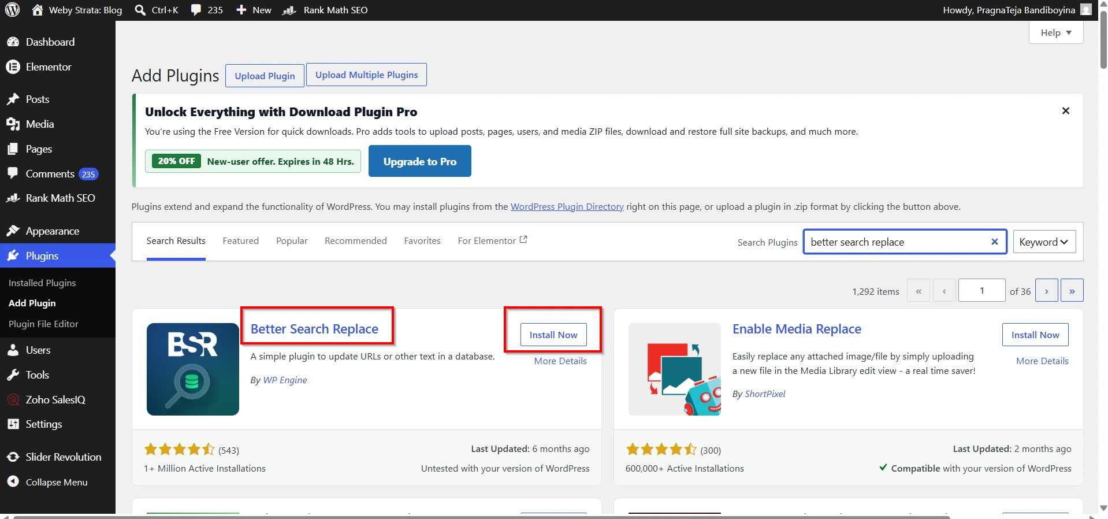Screen dimensions: 1108x519
Task: Open Installed Plugins submenu item
Action: [x=42, y=283]
